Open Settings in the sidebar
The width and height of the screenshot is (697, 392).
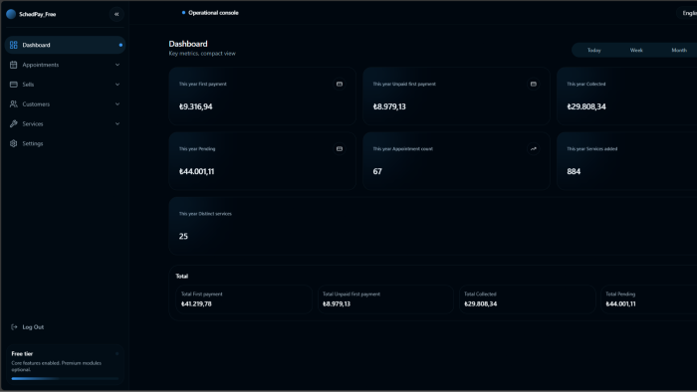pos(65,143)
